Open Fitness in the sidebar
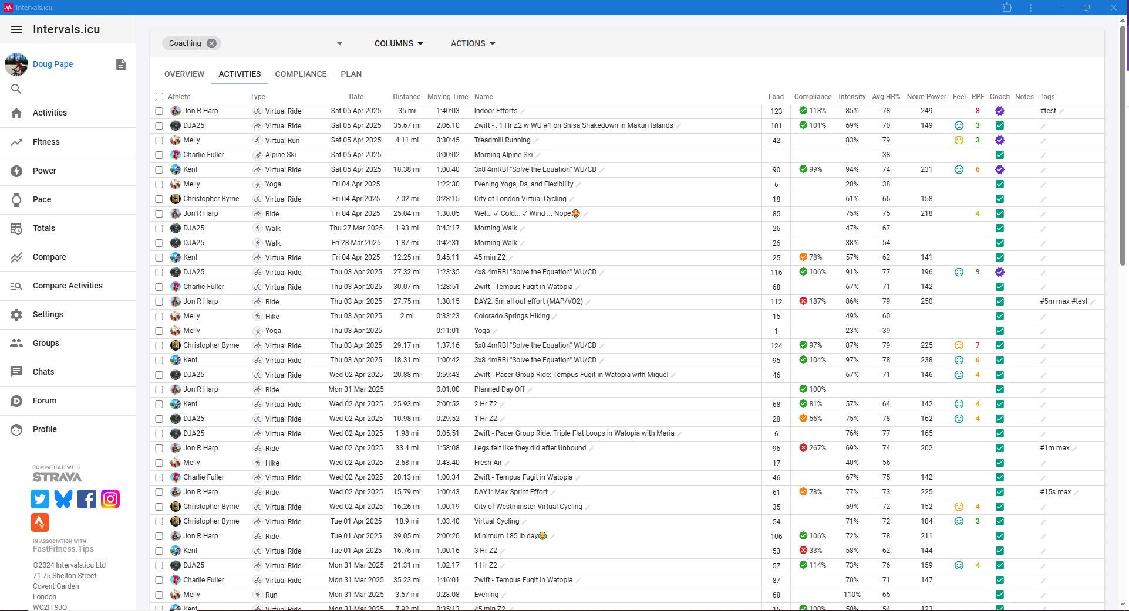1129x611 pixels. (68, 142)
